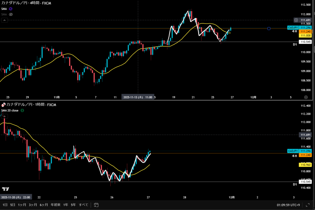Collapse the indicator legend with chevron button
The width and height of the screenshot is (315, 210).
coord(5,20)
